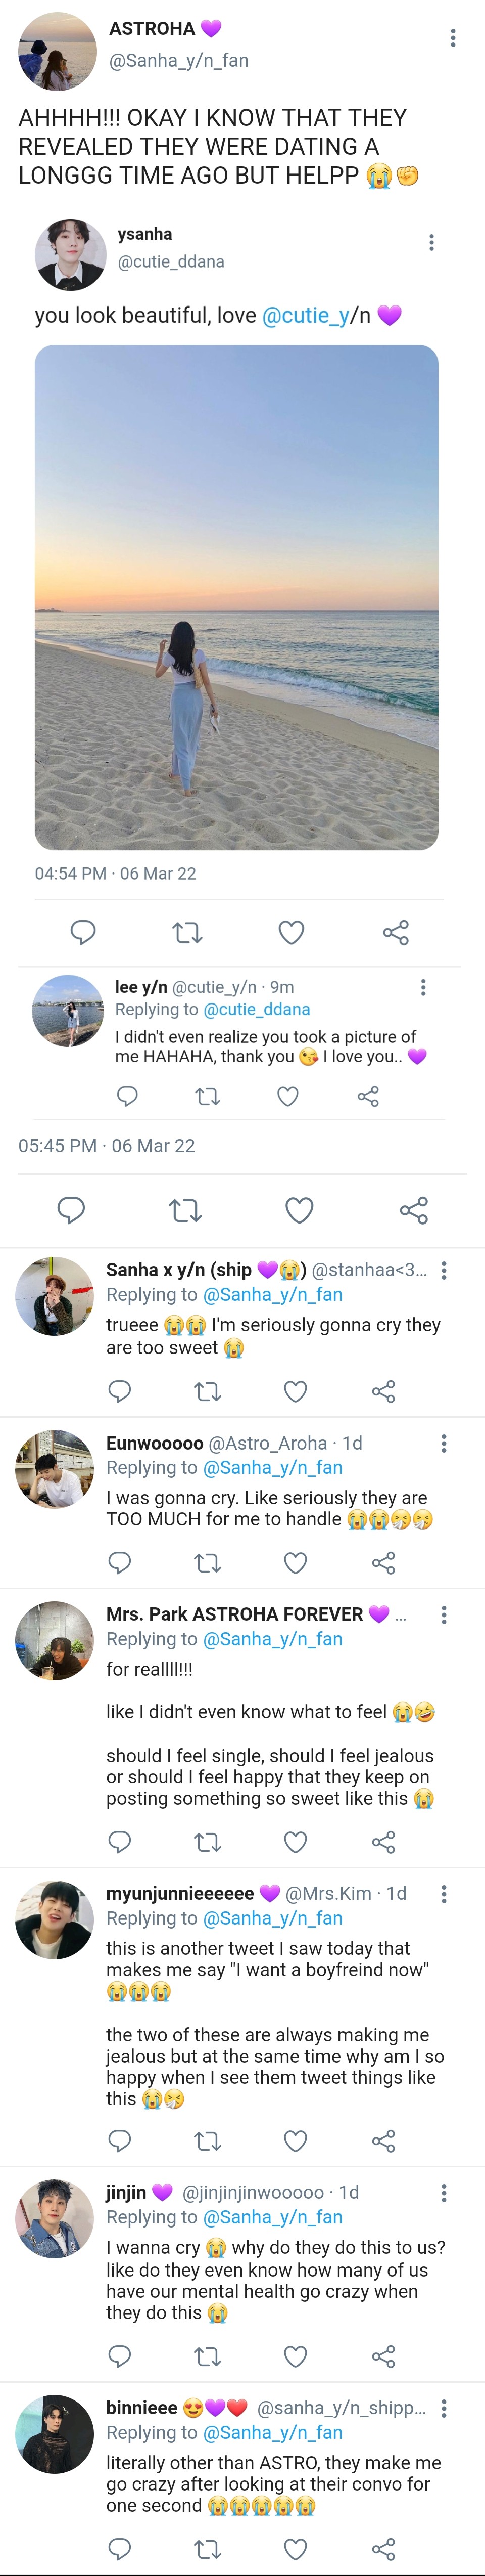View ysanha's profile picture
The width and height of the screenshot is (485, 2576).
[x=71, y=254]
